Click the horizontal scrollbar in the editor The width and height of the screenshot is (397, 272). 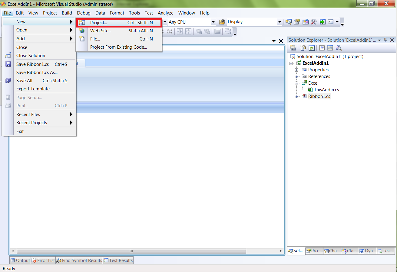coord(131,251)
